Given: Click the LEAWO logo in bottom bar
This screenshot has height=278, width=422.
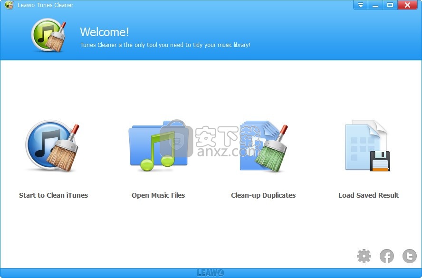Looking at the screenshot, I should [211, 273].
